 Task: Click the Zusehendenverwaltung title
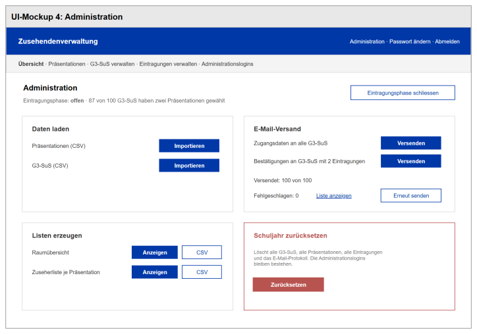click(x=58, y=41)
